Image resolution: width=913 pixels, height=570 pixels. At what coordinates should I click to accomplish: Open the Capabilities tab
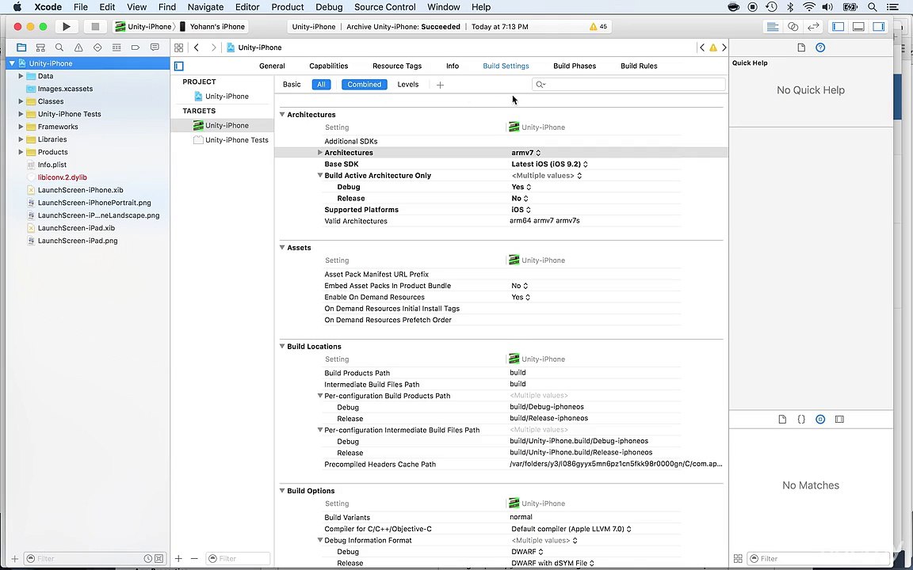click(x=328, y=66)
